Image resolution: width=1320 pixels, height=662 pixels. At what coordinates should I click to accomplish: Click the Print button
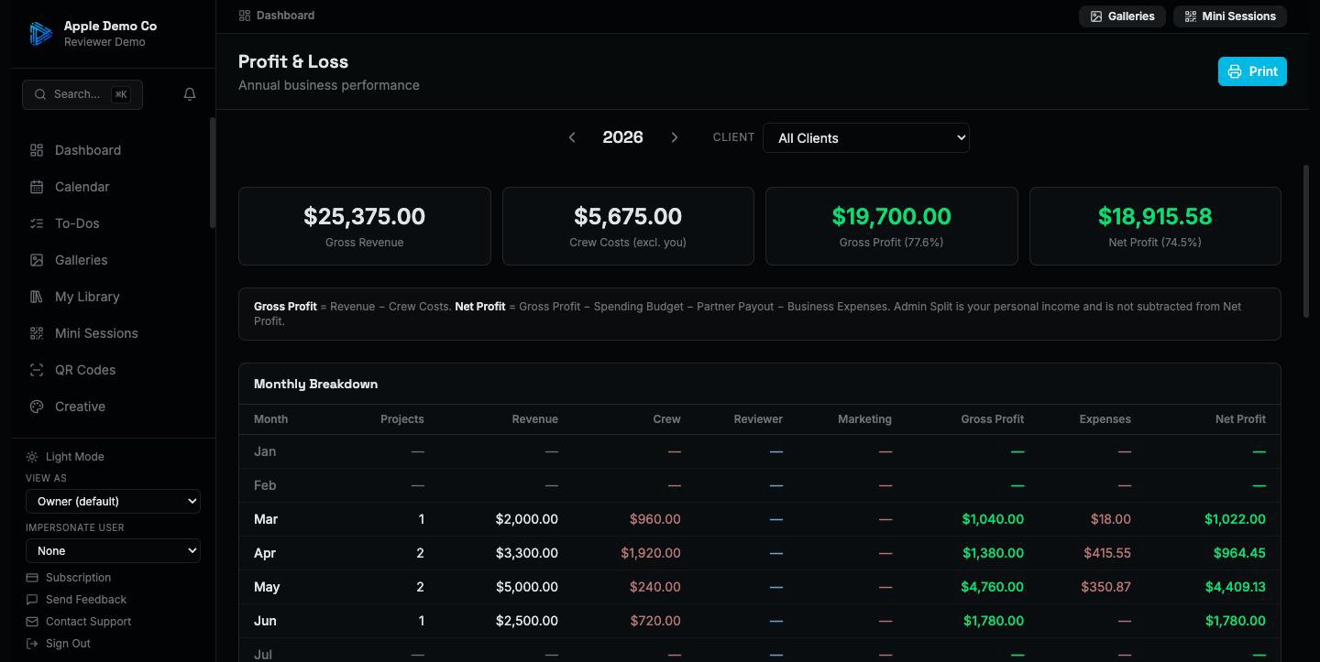click(1252, 71)
